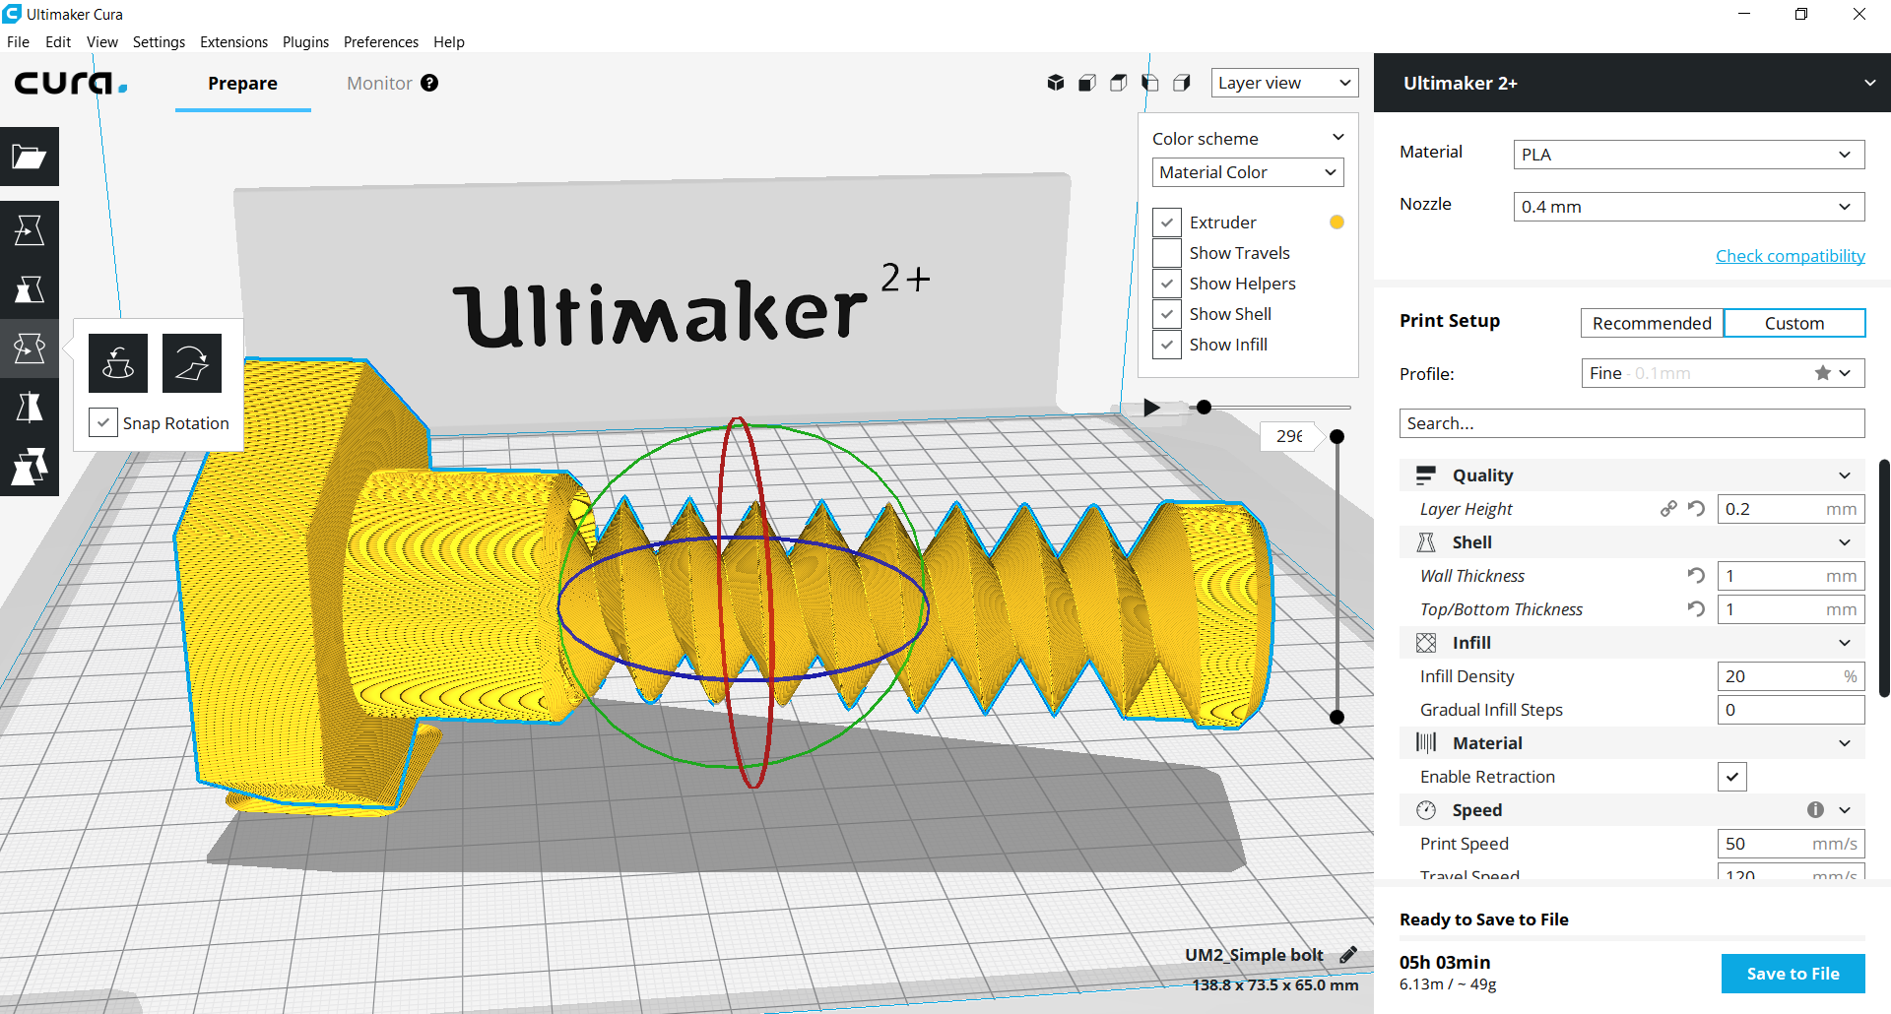
Task: Click the Lay Flat button
Action: [x=192, y=363]
